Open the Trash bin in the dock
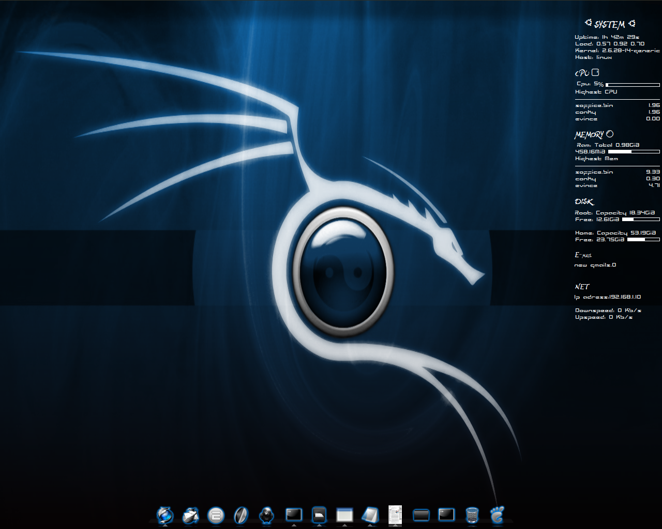Screen dimensions: 662x529 pyautogui.click(x=472, y=515)
